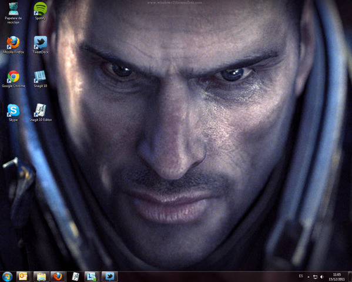The width and height of the screenshot is (352, 282).
Task: Select the TweetDeck desktop shortcut
Action: (x=41, y=45)
